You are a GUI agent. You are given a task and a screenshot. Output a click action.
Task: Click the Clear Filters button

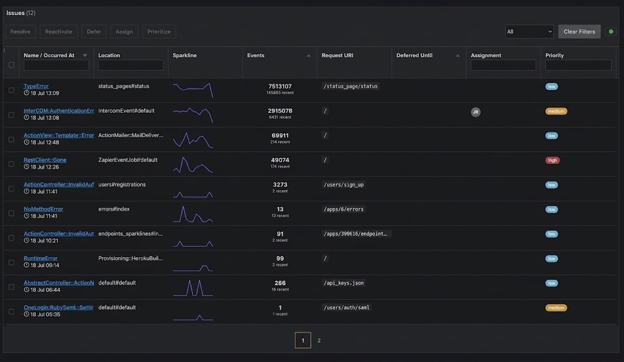[579, 32]
